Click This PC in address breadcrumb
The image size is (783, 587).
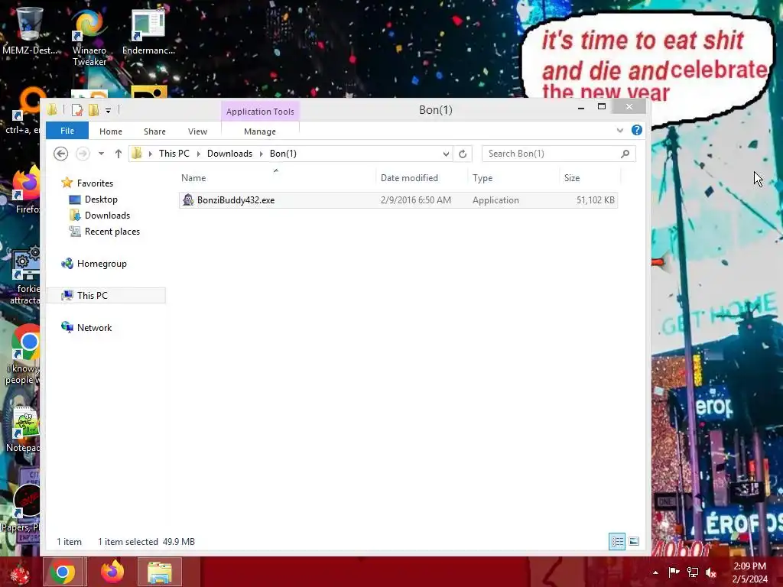(x=174, y=154)
